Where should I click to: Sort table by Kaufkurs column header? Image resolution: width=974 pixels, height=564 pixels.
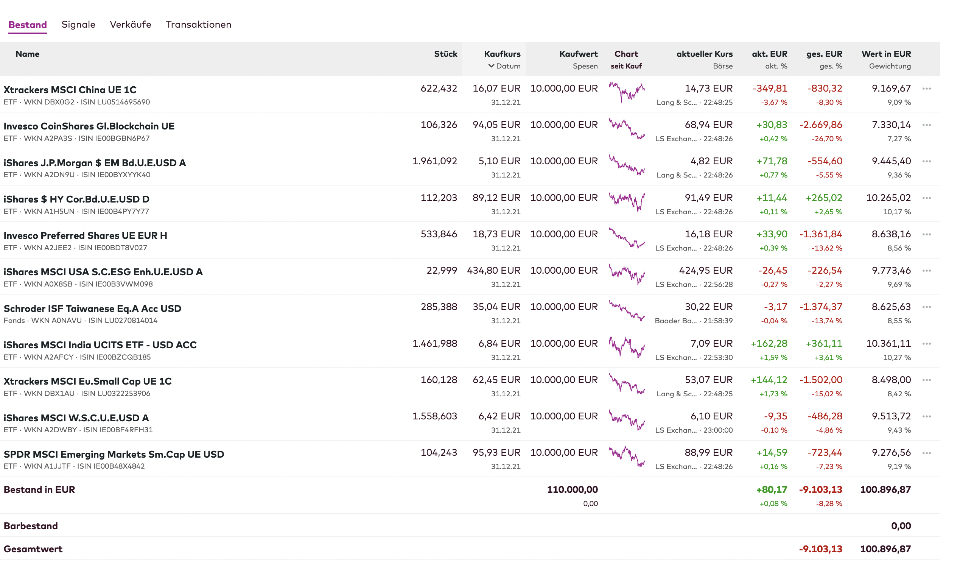click(502, 54)
